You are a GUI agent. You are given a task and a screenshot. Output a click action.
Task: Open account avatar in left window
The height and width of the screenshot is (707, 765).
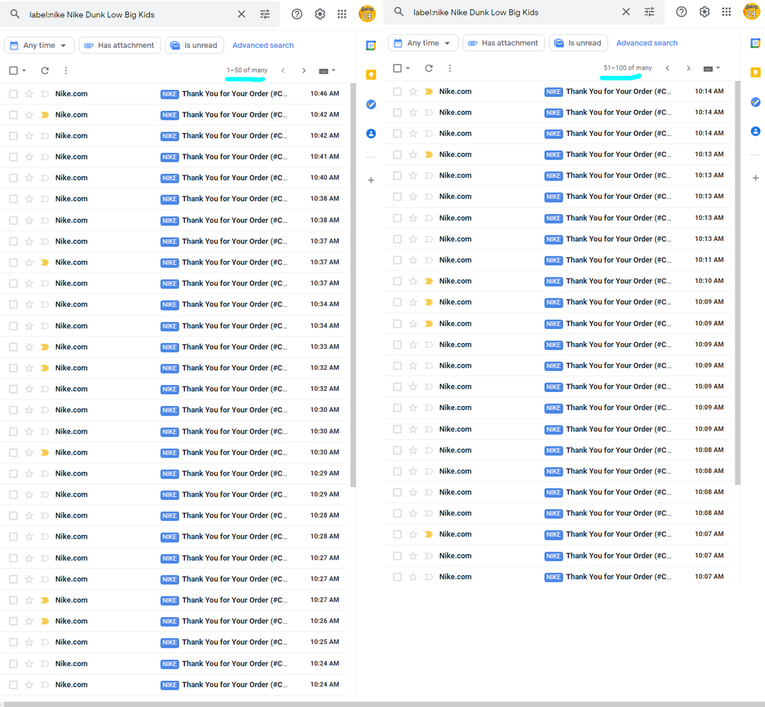coord(367,13)
